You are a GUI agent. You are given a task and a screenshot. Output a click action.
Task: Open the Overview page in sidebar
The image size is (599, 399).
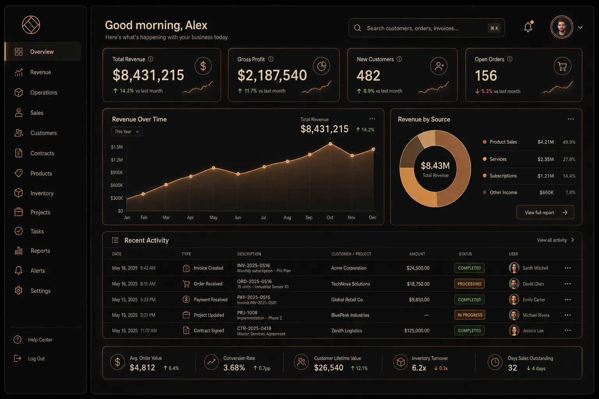43,51
